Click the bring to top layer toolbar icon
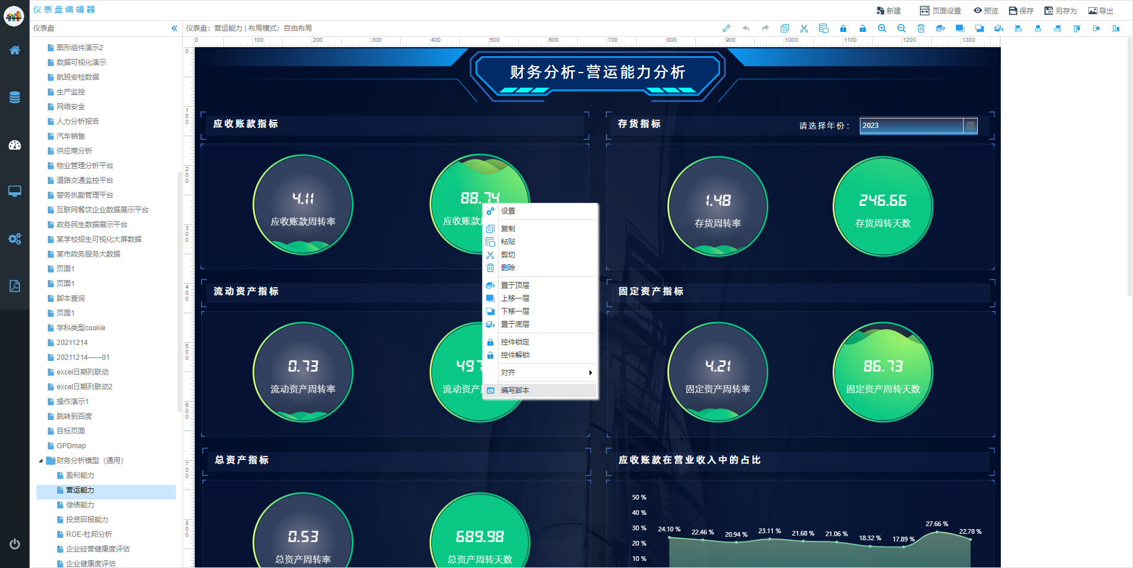 941,28
